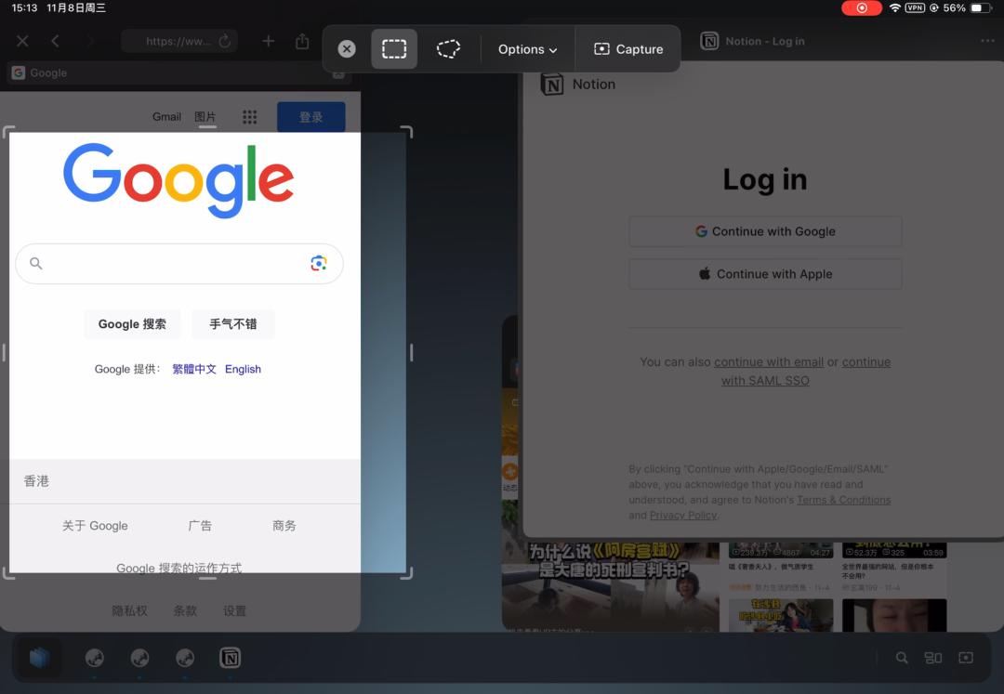Open the Google apps grid icon
The height and width of the screenshot is (694, 1004).
pos(250,117)
